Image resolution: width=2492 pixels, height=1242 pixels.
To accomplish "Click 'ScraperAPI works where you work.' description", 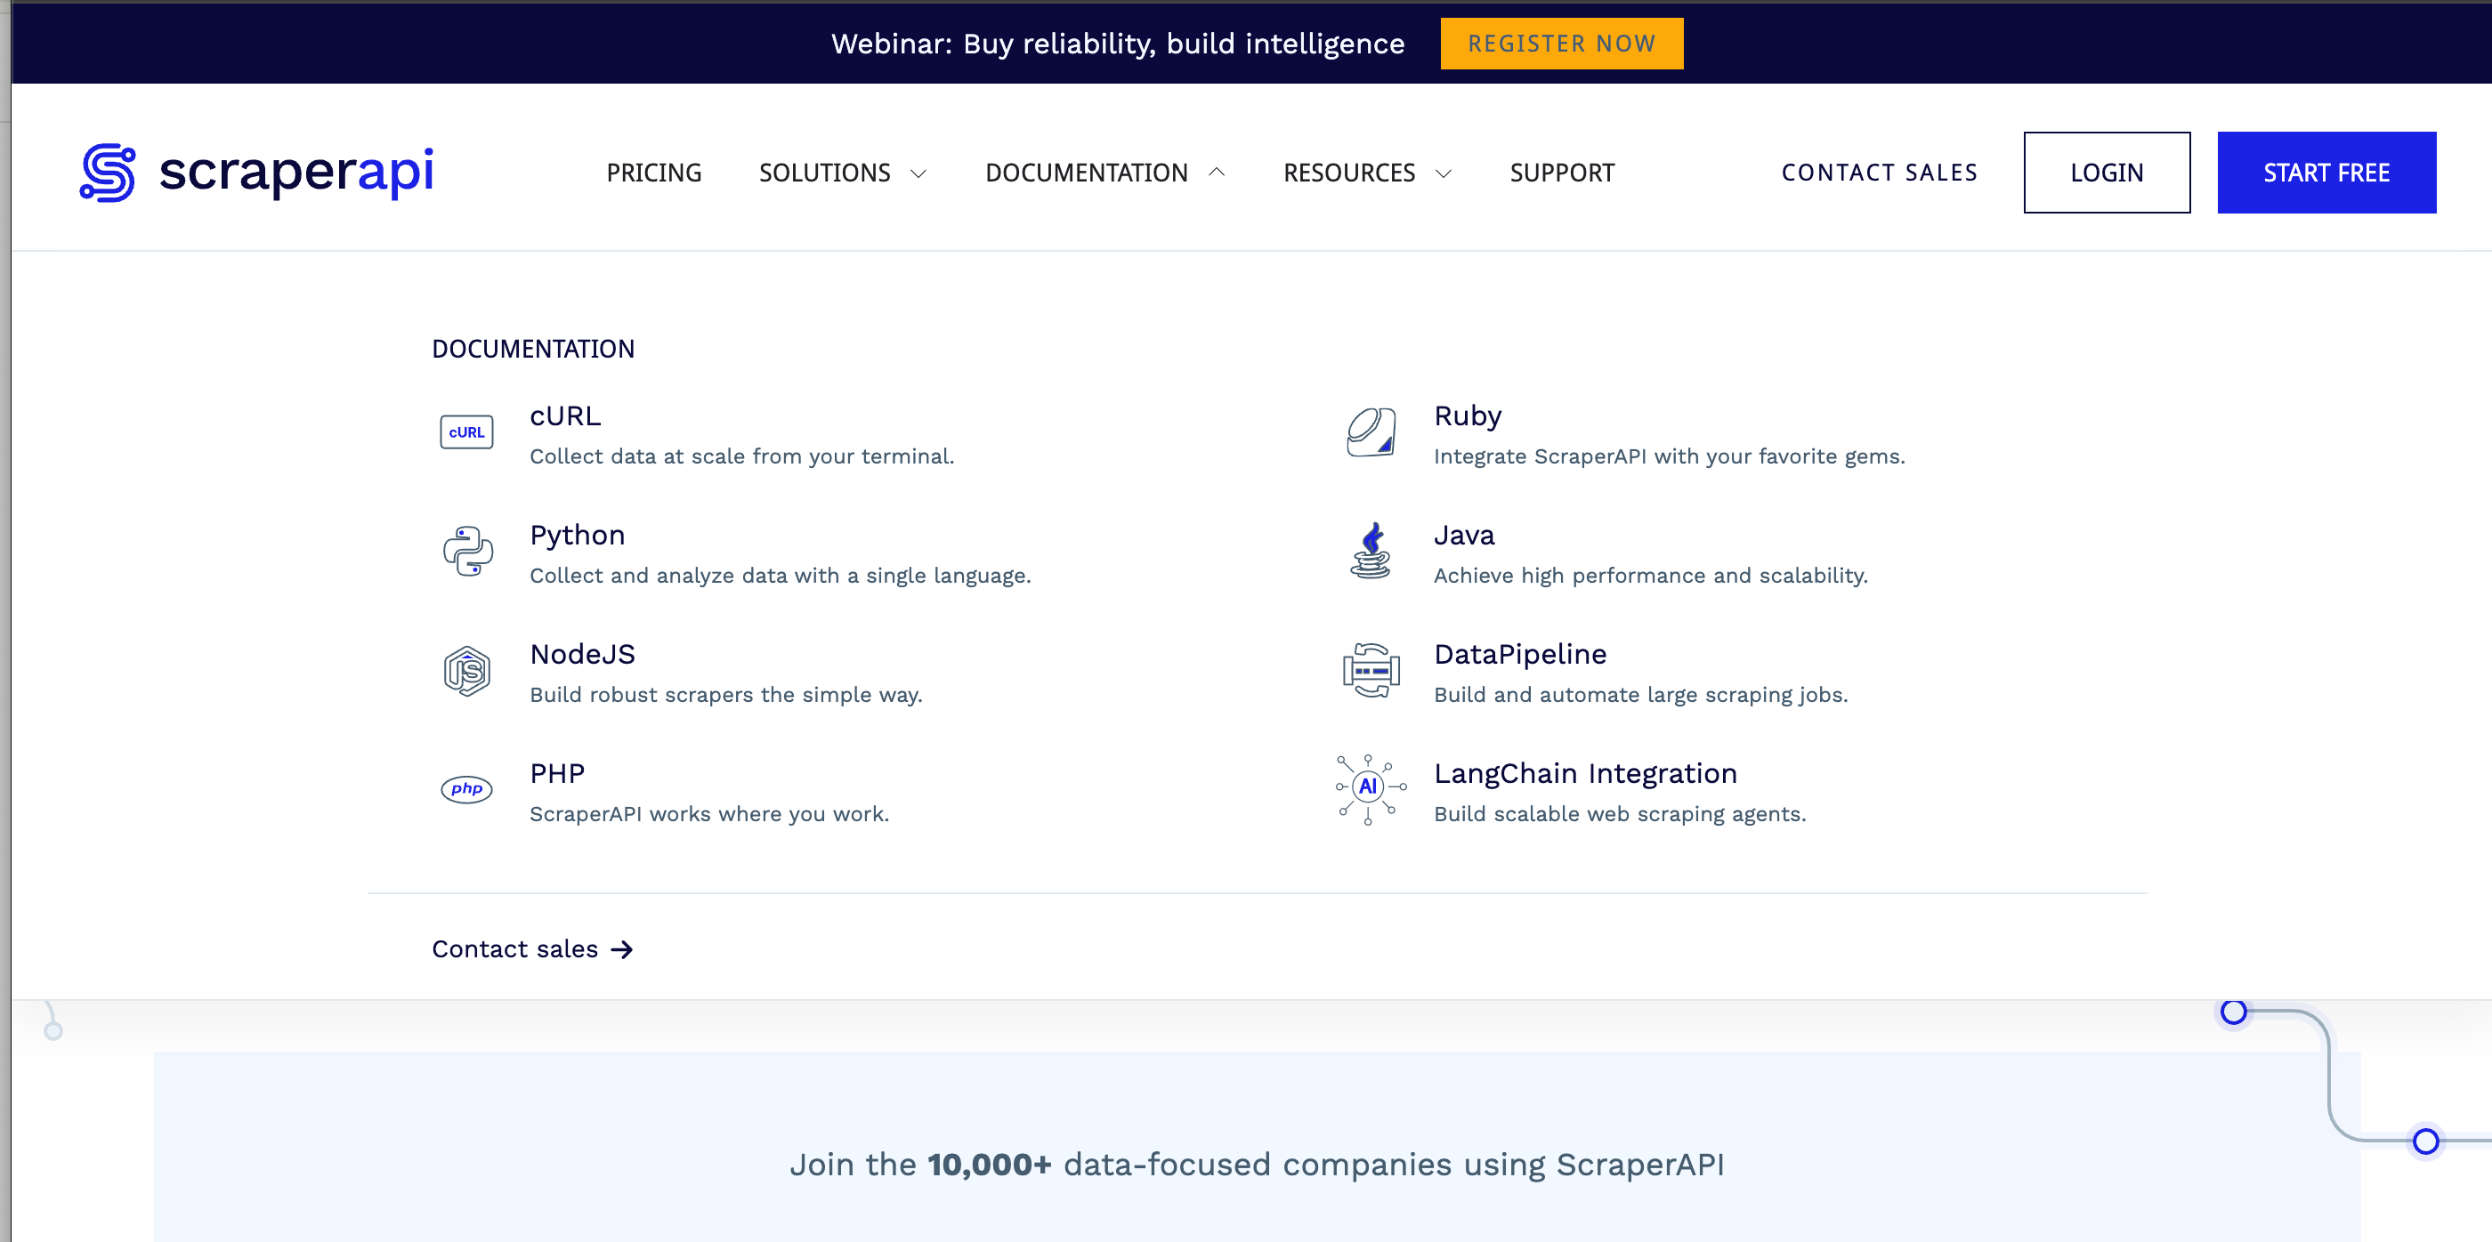I will click(x=709, y=814).
